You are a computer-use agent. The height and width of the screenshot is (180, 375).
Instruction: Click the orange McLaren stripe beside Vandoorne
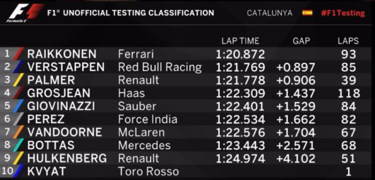pos(18,132)
